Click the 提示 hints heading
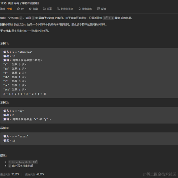This screenshot has height=178, width=178. tap(3, 155)
